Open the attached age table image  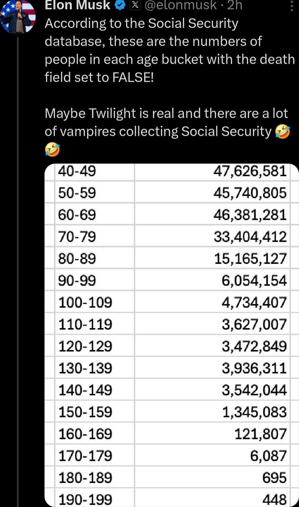tap(172, 335)
